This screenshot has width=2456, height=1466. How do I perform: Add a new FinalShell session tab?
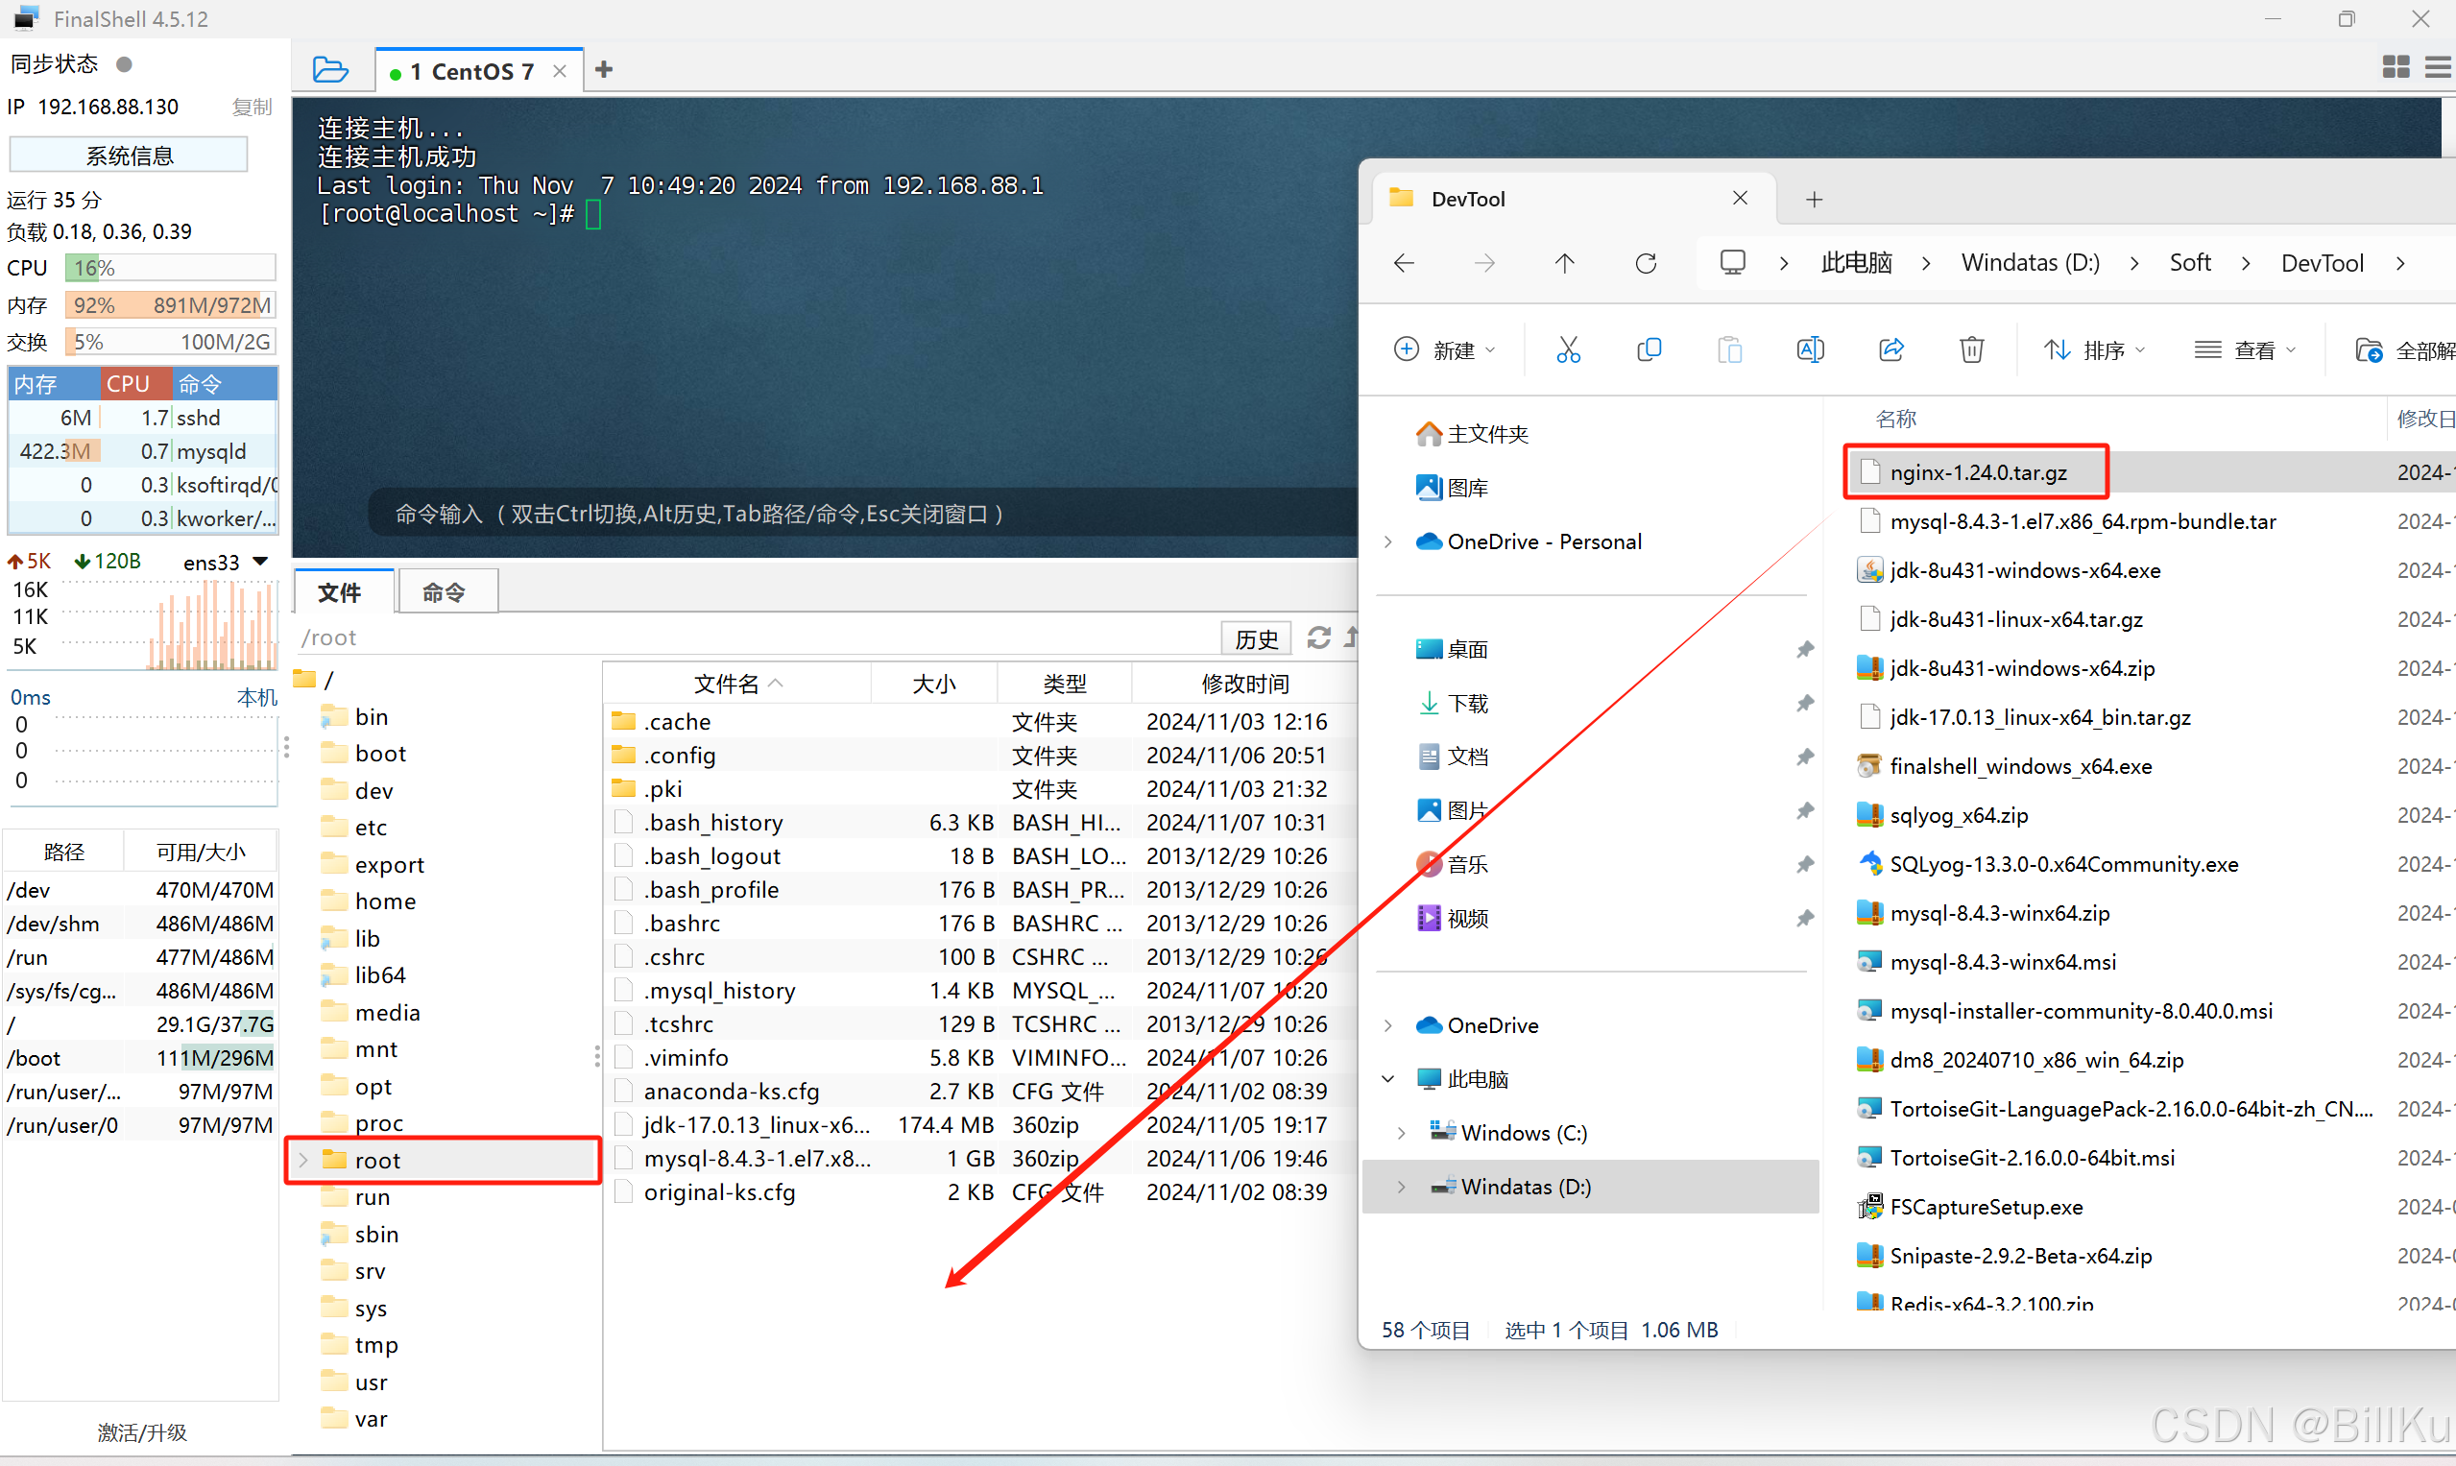click(x=604, y=69)
